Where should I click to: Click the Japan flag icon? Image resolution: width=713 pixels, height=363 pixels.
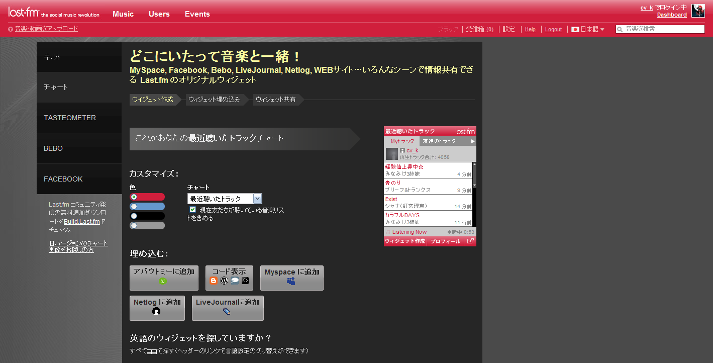[575, 29]
